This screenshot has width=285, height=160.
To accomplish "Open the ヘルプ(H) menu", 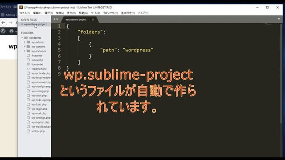I will point(143,13).
